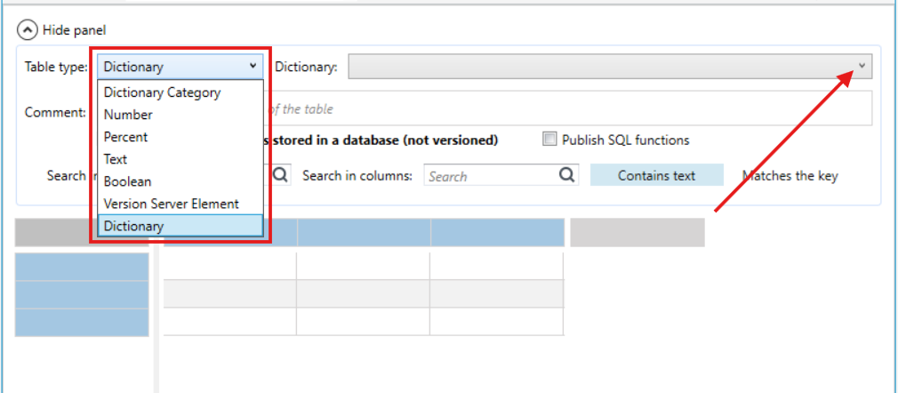Image resolution: width=898 pixels, height=393 pixels.
Task: Switch to Matches the key filter
Action: pos(790,175)
